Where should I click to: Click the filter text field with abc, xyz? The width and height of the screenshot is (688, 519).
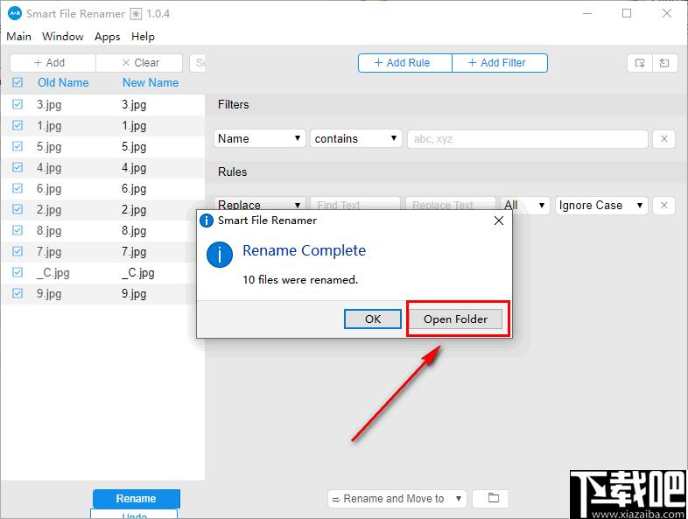click(x=527, y=138)
